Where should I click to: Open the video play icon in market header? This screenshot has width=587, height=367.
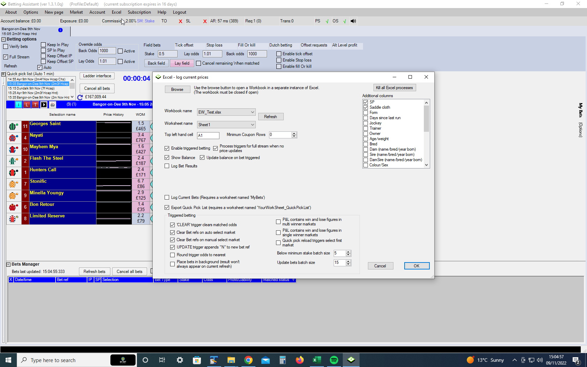pos(44,105)
